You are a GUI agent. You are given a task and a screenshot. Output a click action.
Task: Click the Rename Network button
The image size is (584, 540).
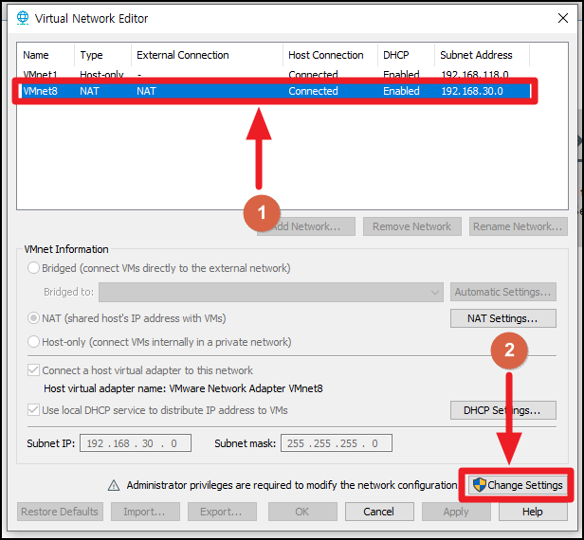518,226
